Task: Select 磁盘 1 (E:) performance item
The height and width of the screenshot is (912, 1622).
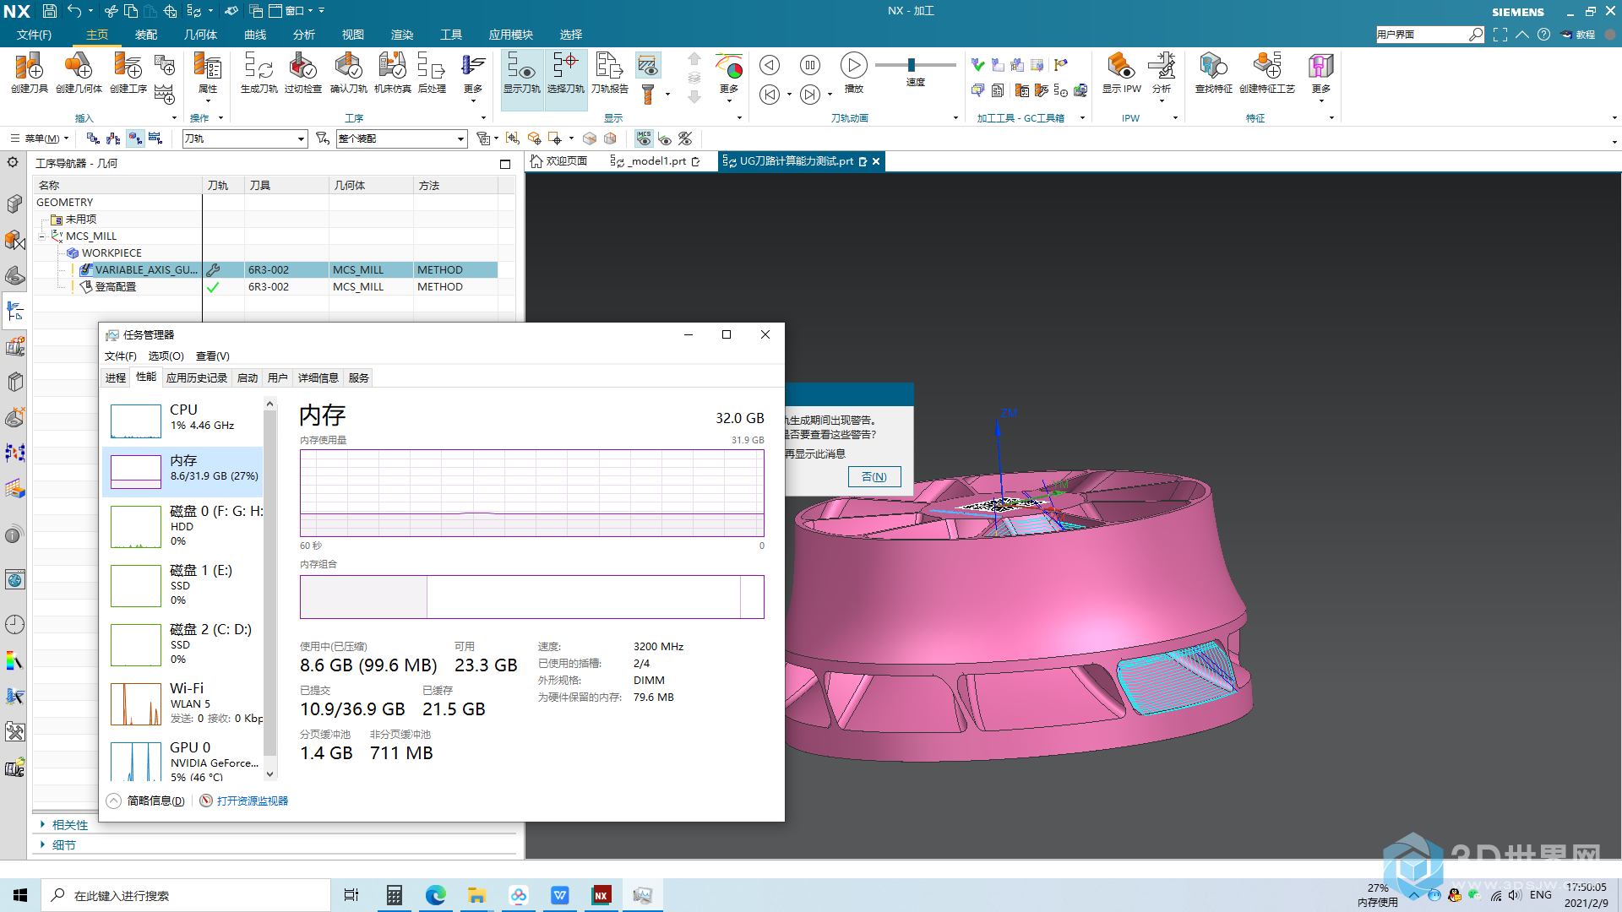Action: (183, 585)
